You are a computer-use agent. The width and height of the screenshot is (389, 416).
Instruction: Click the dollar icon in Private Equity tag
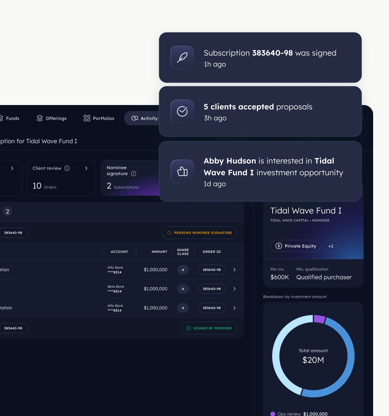[x=279, y=246]
